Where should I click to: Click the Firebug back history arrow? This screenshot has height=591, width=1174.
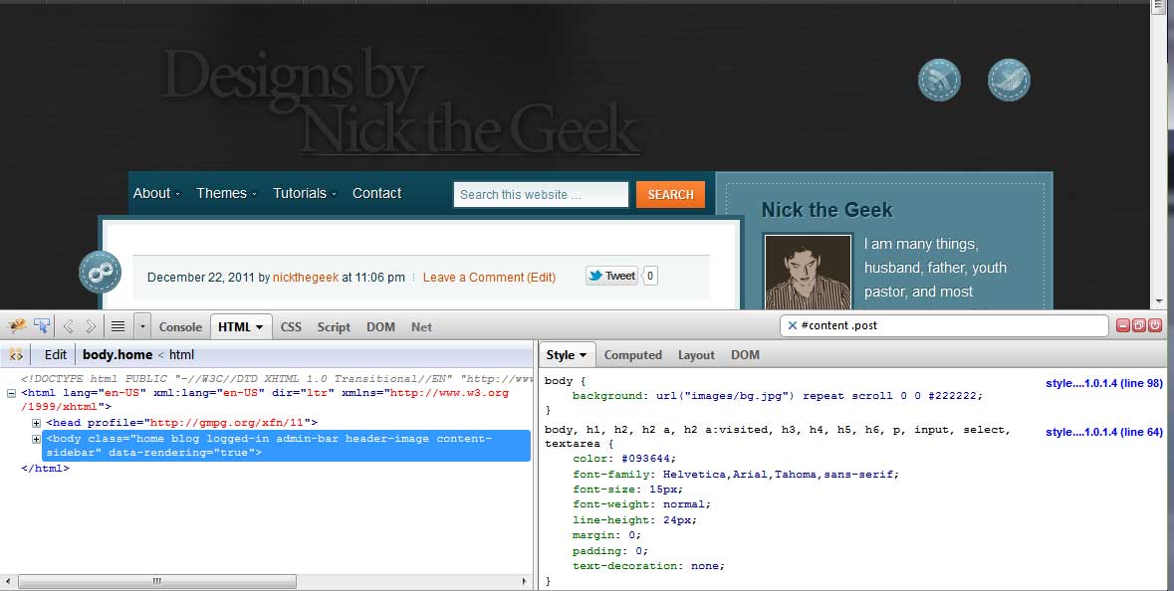pyautogui.click(x=69, y=326)
